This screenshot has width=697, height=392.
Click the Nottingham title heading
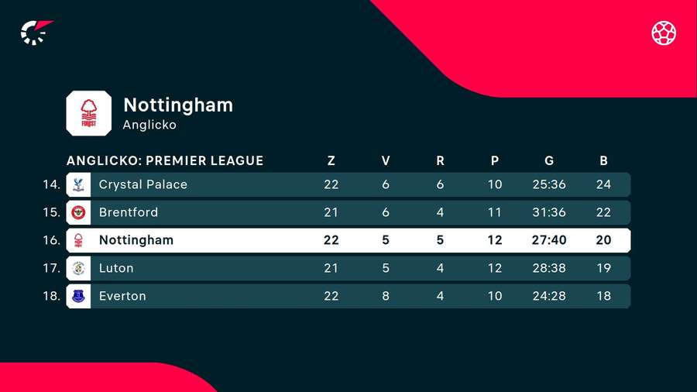(178, 105)
